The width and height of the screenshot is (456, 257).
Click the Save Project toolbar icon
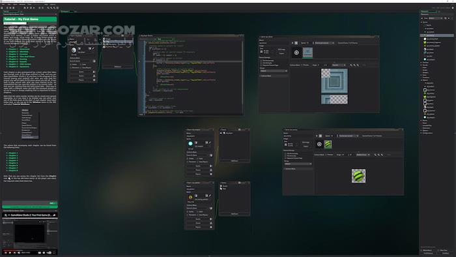click(x=14, y=8)
